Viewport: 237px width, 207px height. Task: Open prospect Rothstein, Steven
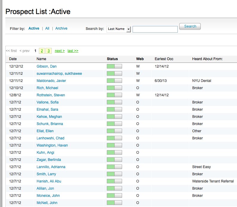pyautogui.click(x=51, y=95)
